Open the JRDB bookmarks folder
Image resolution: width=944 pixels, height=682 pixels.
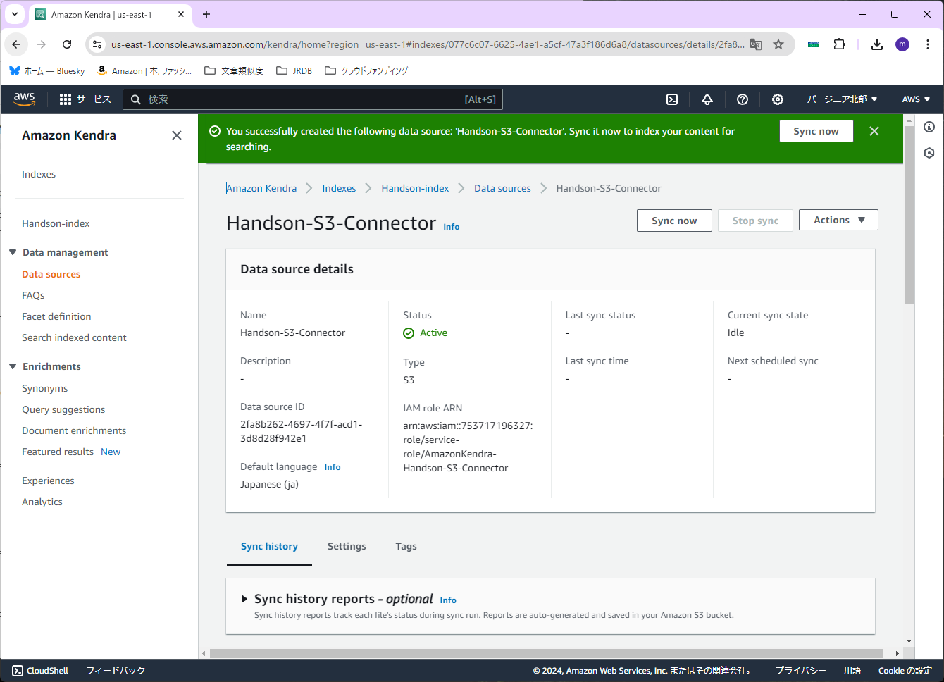tap(294, 70)
